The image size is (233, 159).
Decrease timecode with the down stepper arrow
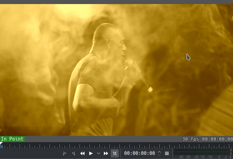click(x=159, y=155)
